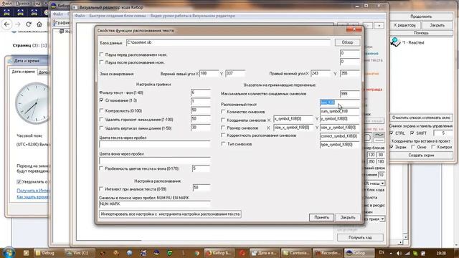The height and width of the screenshot is (258, 459).
Task: Enable the Тип символов checkbox
Action: (x=223, y=144)
